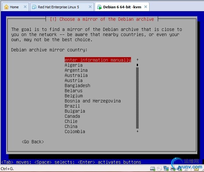Choose Argentina as mirror country

[x=76, y=70]
